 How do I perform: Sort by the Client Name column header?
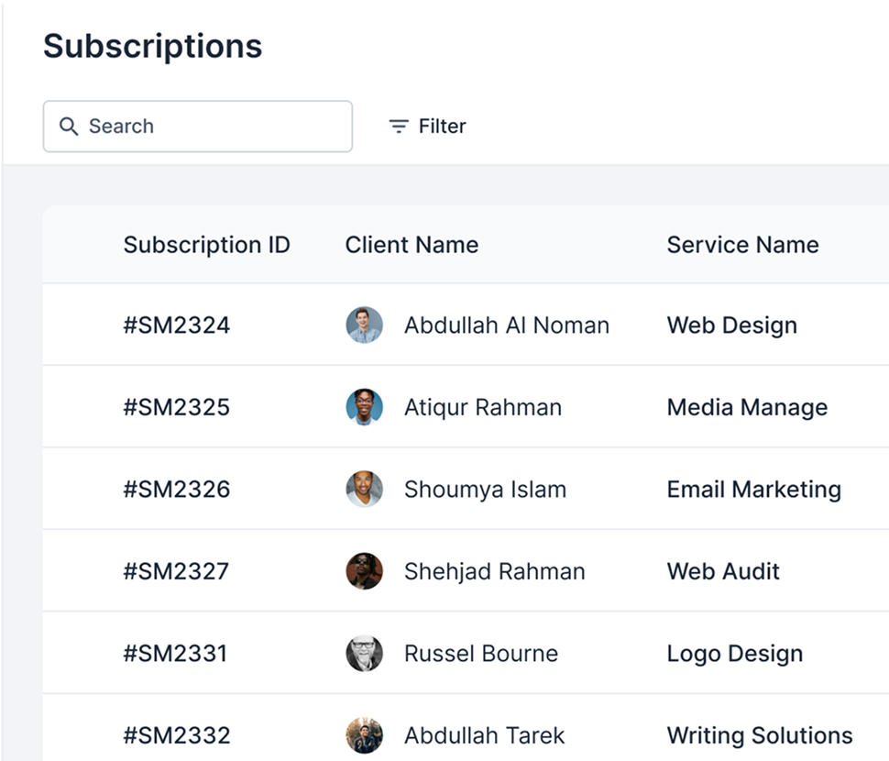pyautogui.click(x=412, y=245)
